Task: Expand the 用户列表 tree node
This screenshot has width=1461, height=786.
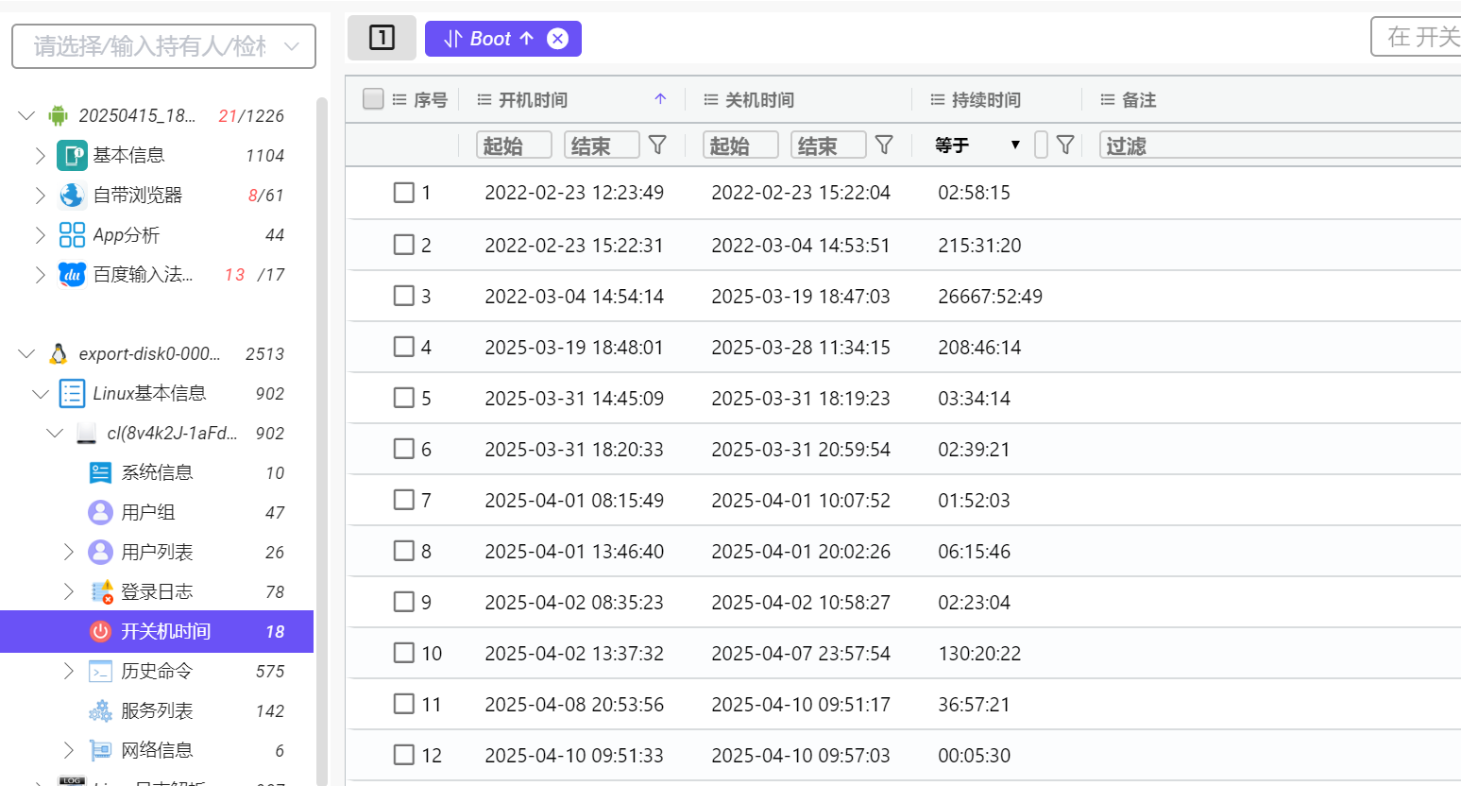Action: point(68,552)
